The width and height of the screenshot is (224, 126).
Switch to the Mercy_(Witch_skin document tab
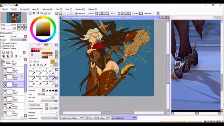tap(98, 118)
